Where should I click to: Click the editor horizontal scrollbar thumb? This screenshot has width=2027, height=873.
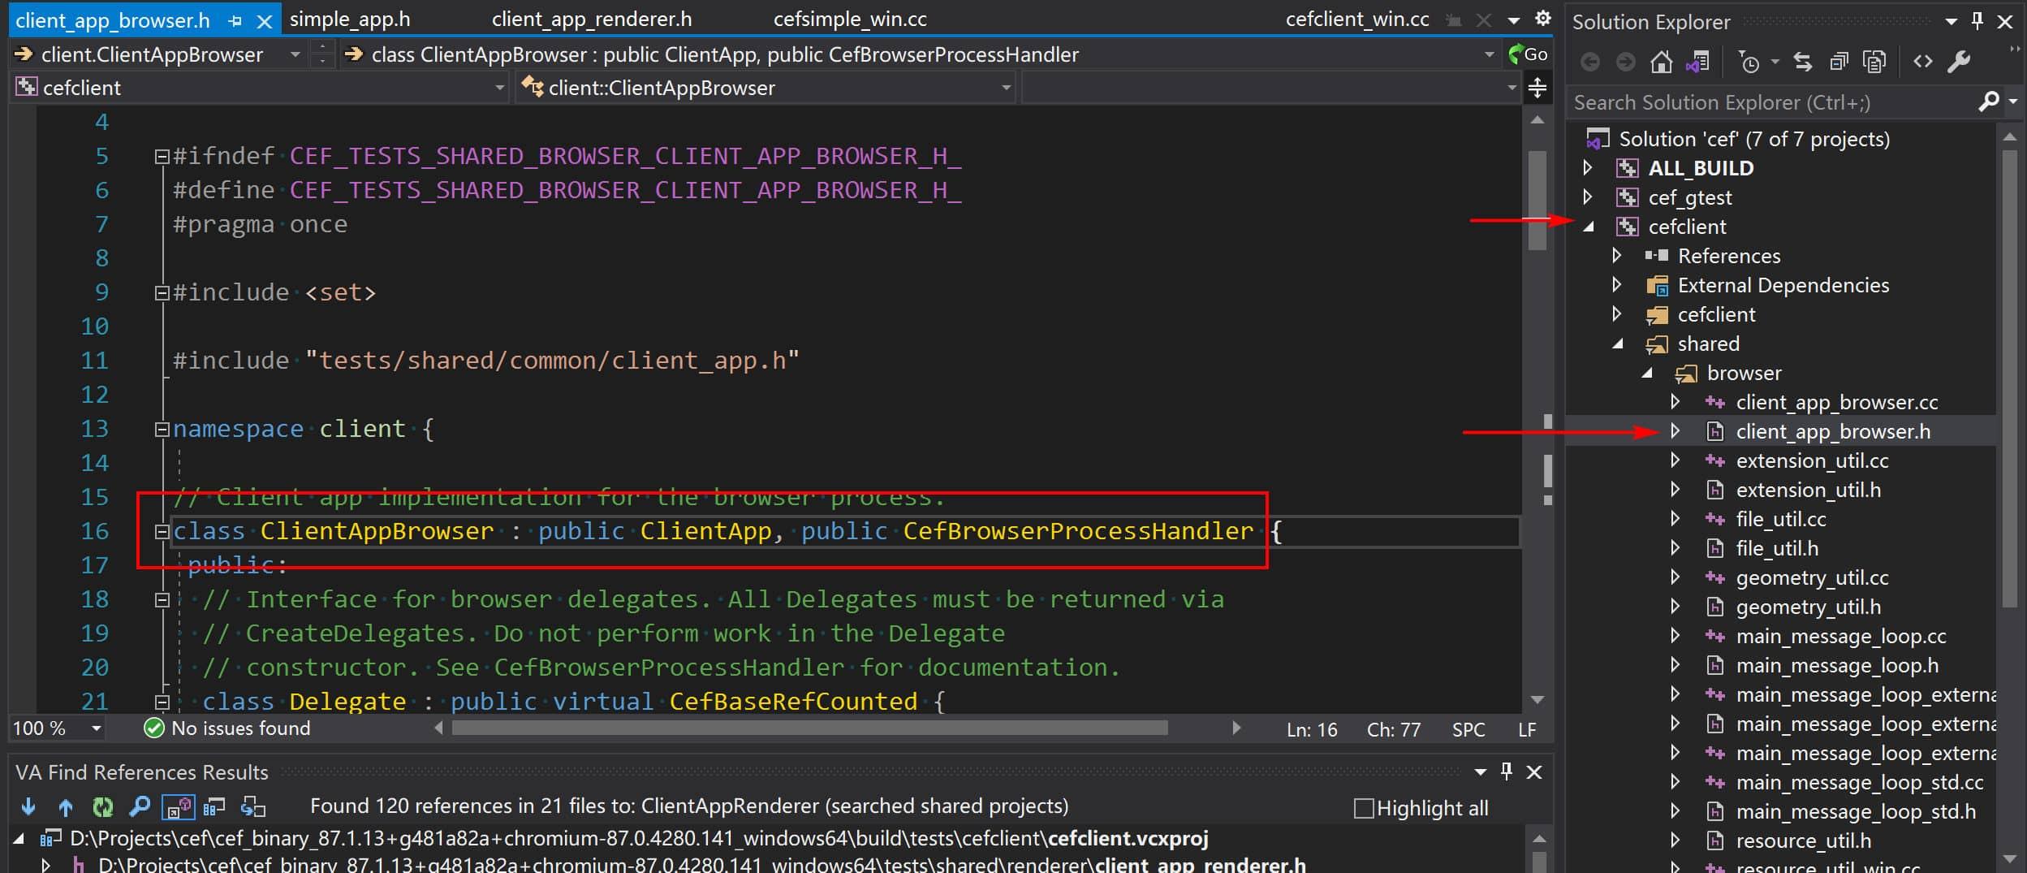809,728
